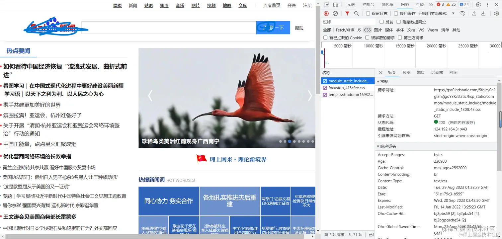The width and height of the screenshot is (502, 239).
Task: Toggle the red filter funnel icon
Action: click(347, 13)
